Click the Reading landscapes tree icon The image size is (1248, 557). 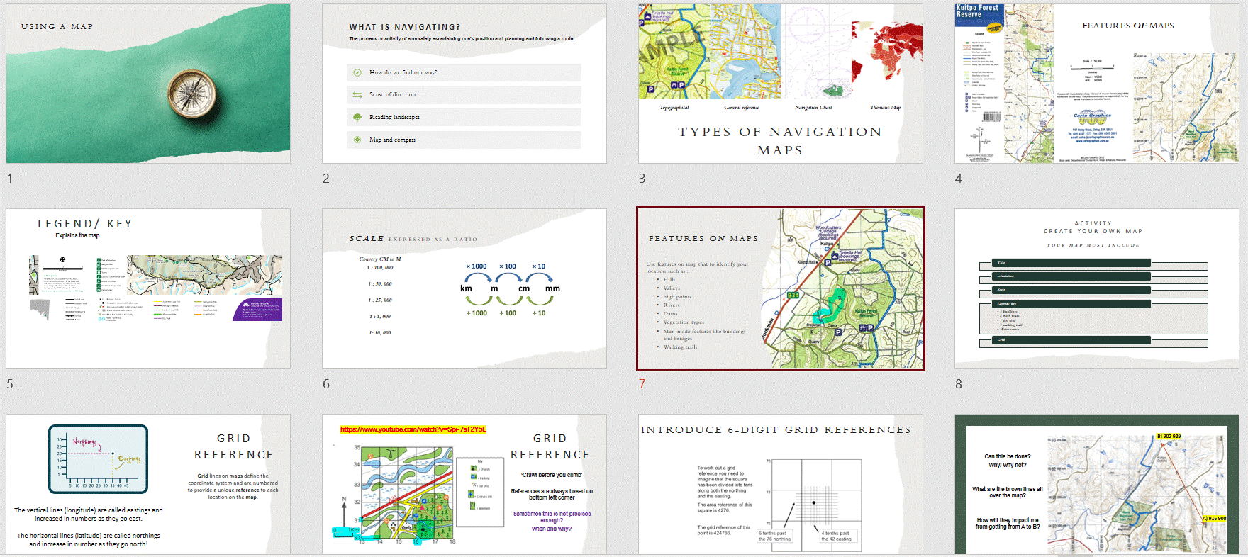coord(357,117)
